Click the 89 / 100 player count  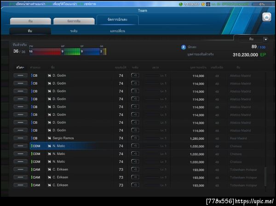pyautogui.click(x=258, y=47)
